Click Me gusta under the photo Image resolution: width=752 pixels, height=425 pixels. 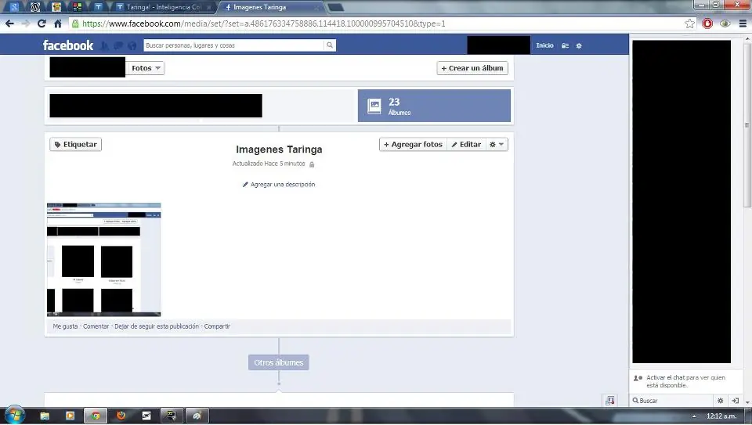click(x=65, y=326)
